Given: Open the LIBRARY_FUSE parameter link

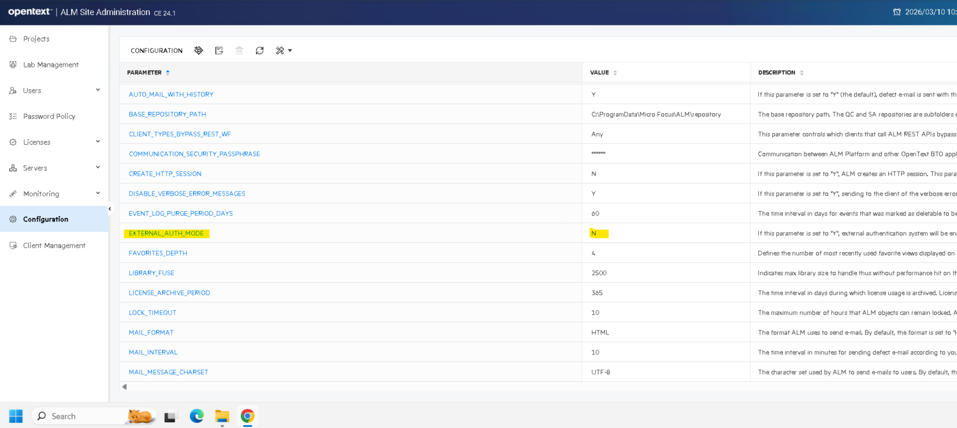Looking at the screenshot, I should coord(151,273).
